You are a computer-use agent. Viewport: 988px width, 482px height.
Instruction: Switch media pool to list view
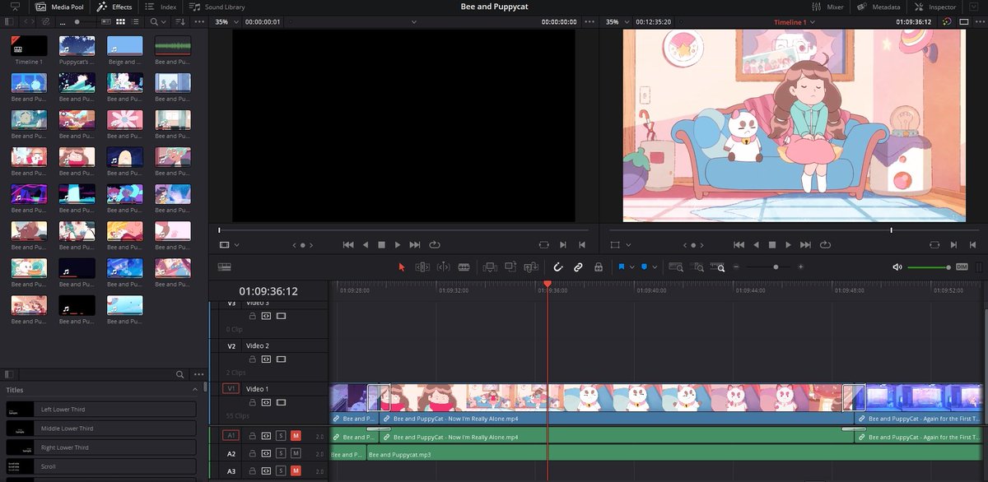[x=133, y=21]
